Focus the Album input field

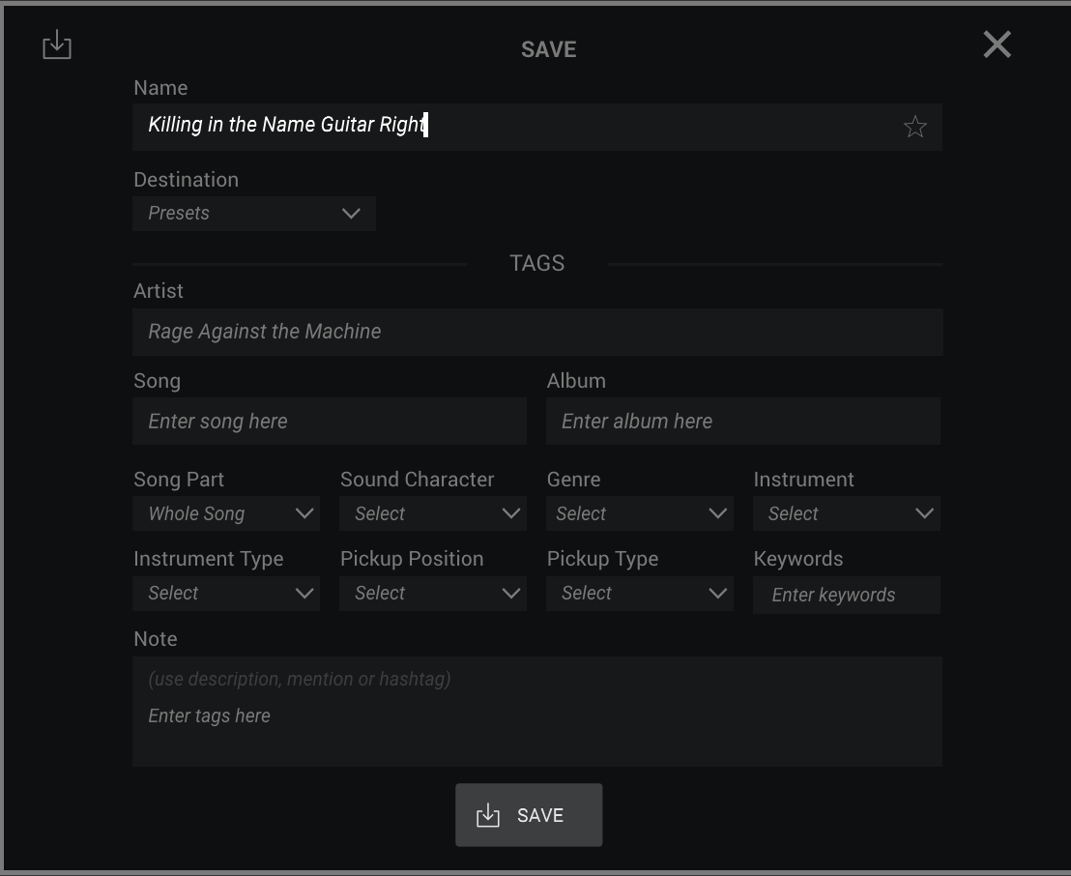pos(743,421)
